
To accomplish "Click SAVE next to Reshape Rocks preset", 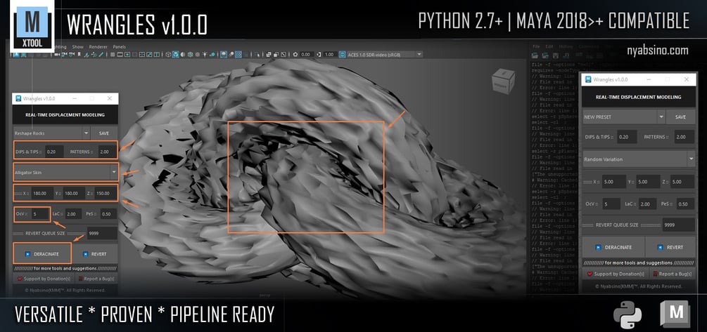I will 104,133.
